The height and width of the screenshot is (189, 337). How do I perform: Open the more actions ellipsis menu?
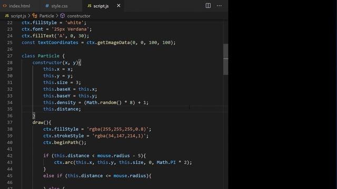pyautogui.click(x=219, y=6)
